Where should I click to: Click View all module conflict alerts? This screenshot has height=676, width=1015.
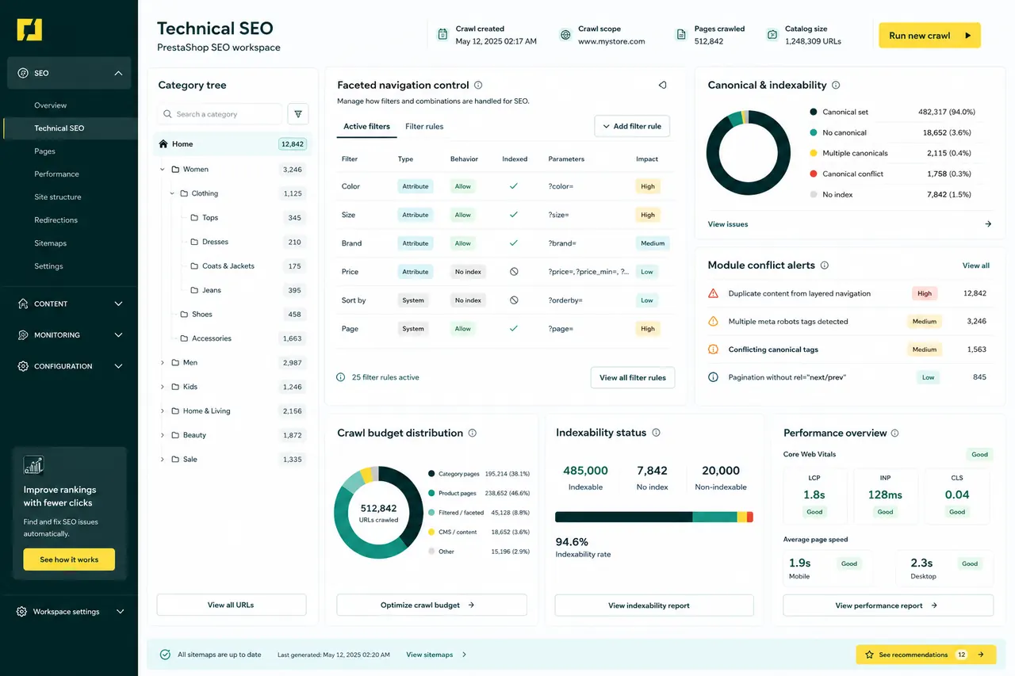[x=975, y=265]
